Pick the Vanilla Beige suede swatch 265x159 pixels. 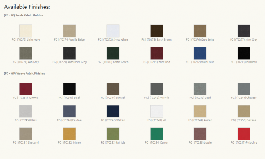69,31
